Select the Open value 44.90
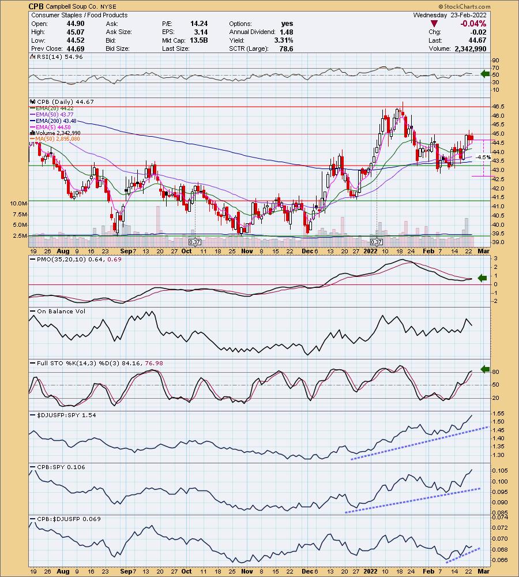 pos(76,24)
